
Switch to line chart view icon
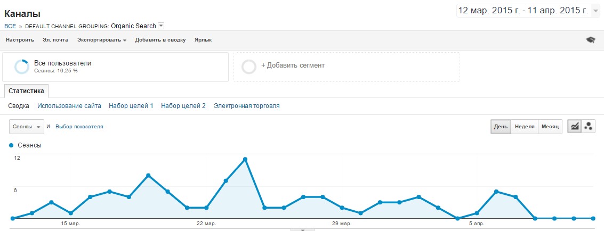tap(575, 126)
